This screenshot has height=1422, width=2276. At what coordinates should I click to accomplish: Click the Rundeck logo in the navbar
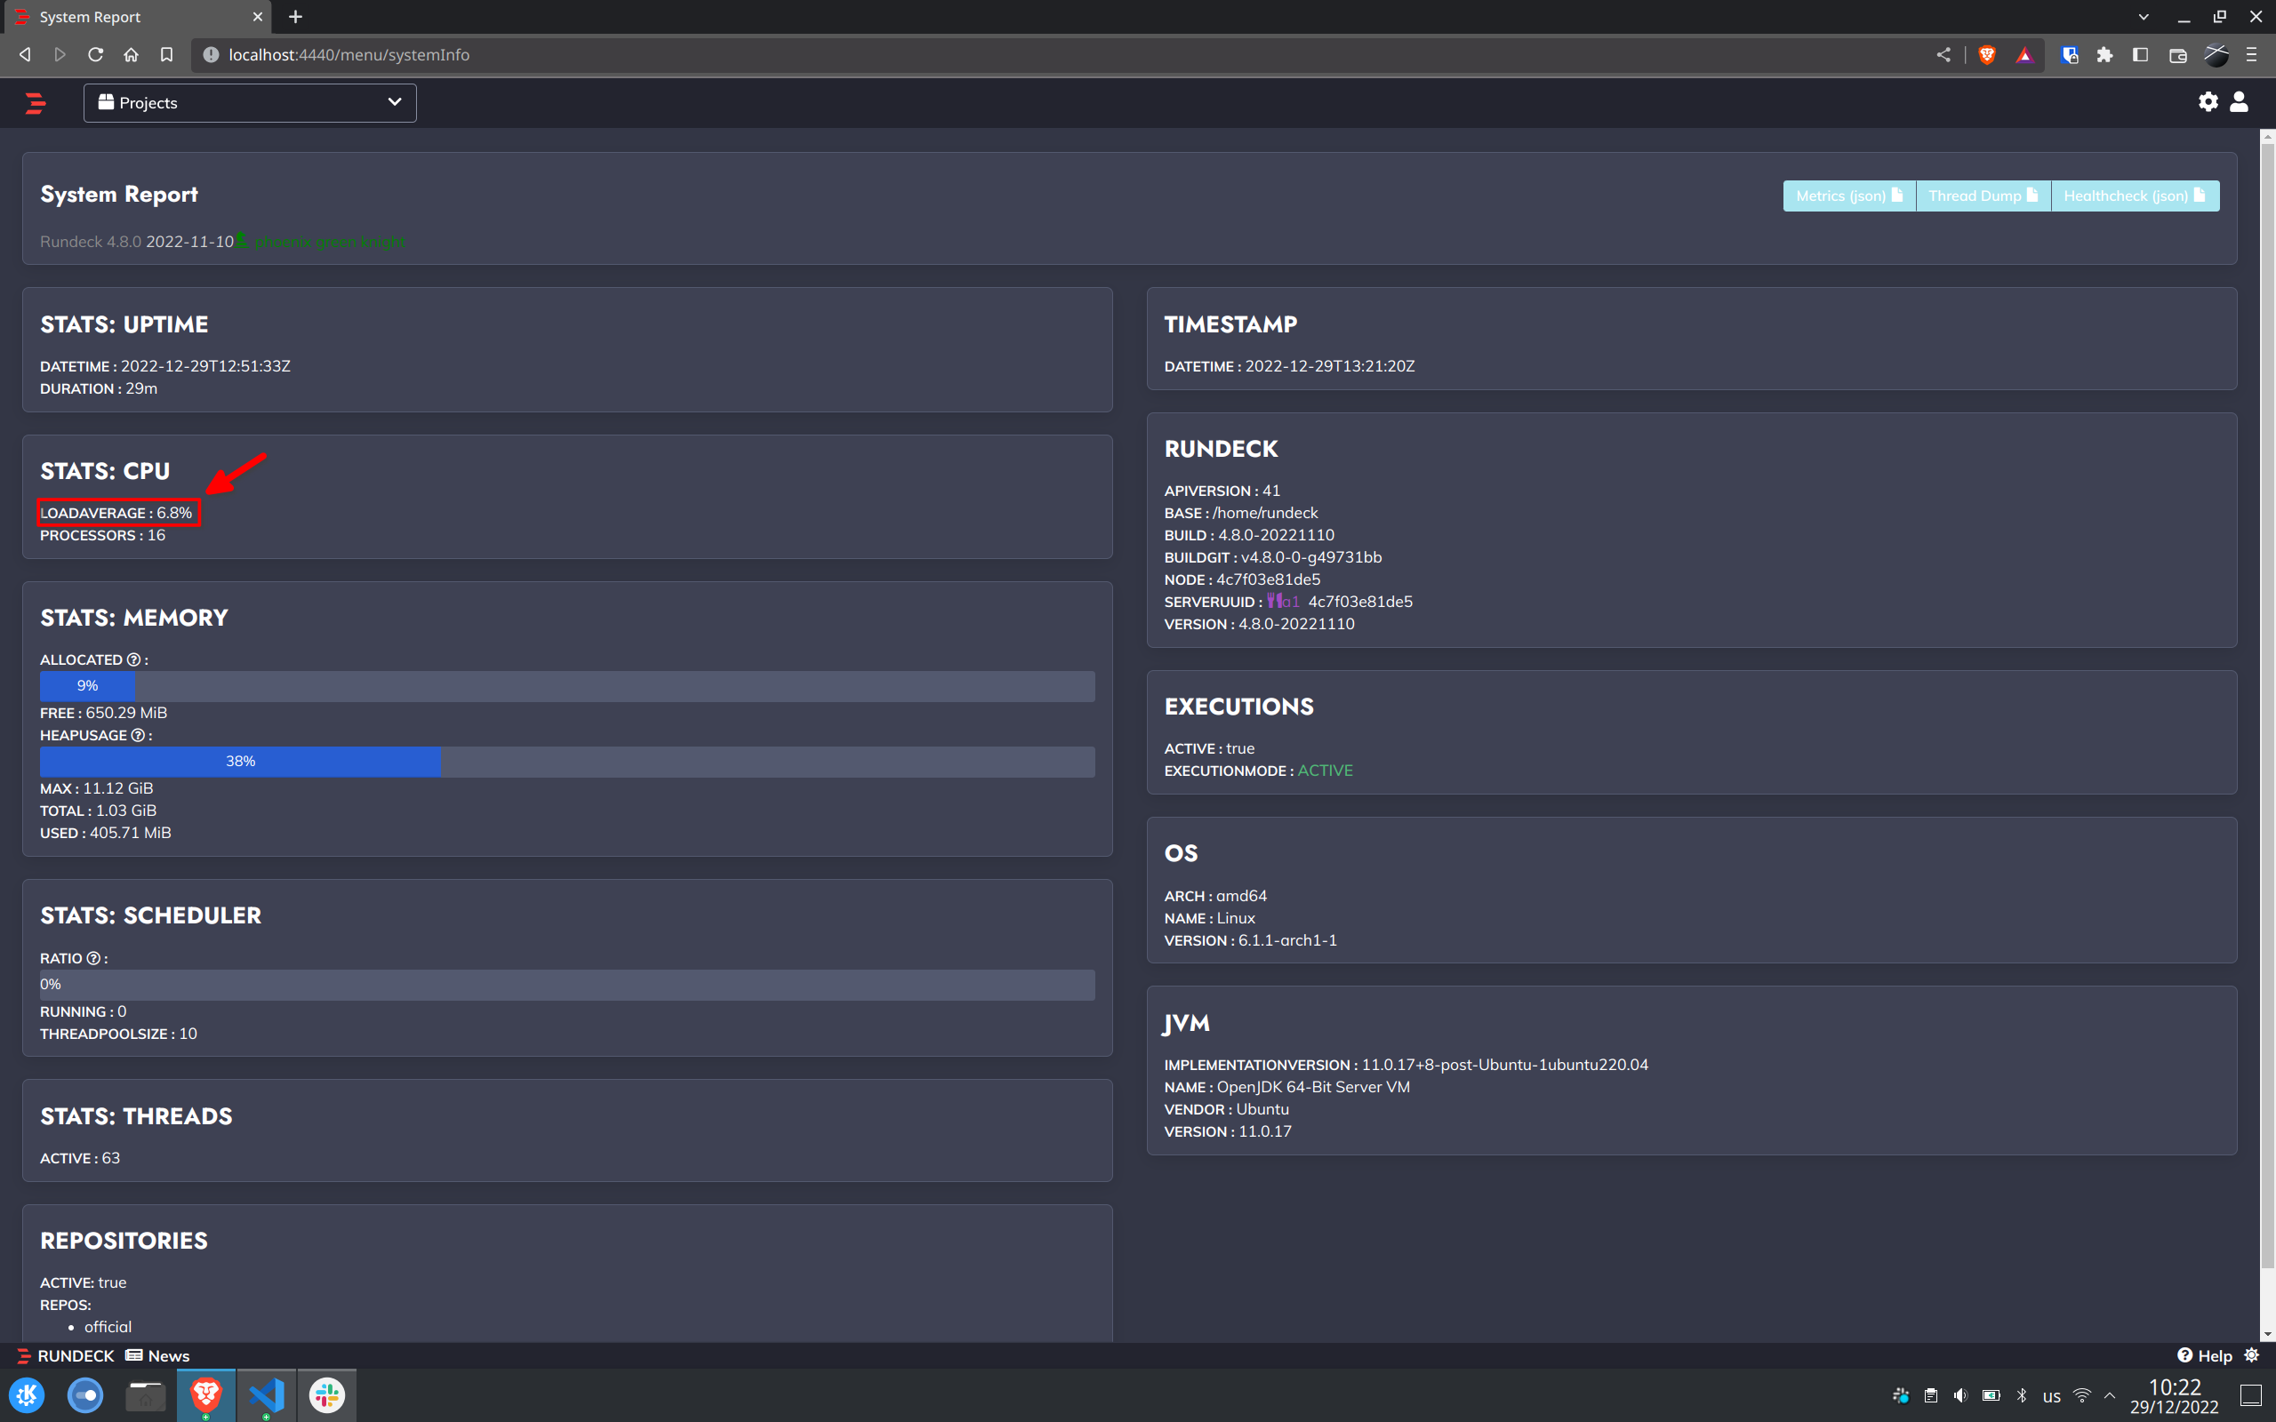[x=35, y=102]
